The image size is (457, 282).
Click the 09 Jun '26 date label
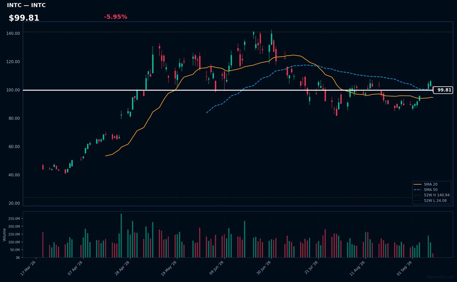pos(217,268)
